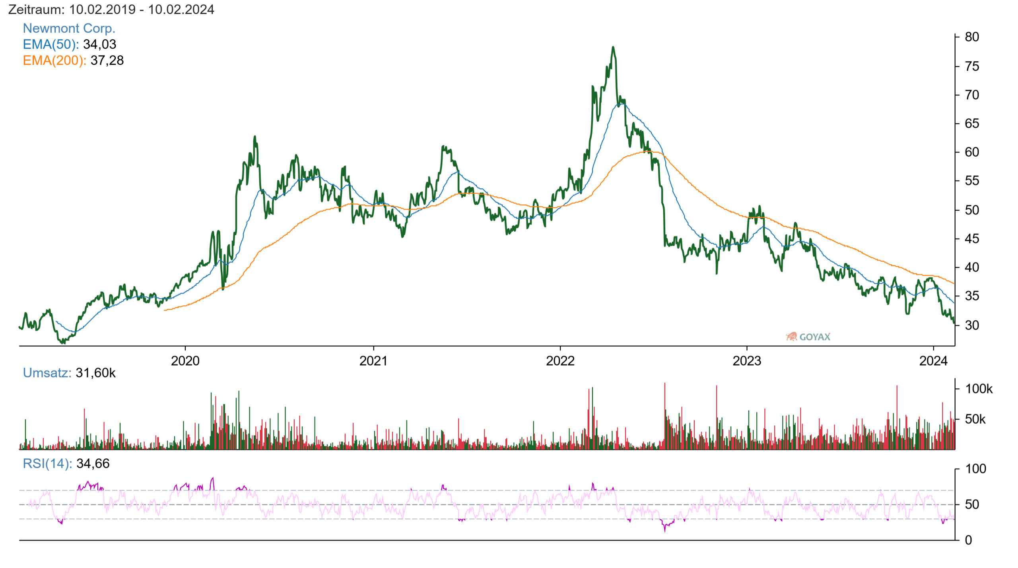Click the 2020 x-axis label
The image size is (1018, 568).
point(185,361)
